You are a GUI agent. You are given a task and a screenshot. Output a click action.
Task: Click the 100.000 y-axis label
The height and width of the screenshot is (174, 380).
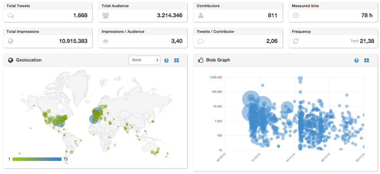pyautogui.click(x=216, y=92)
